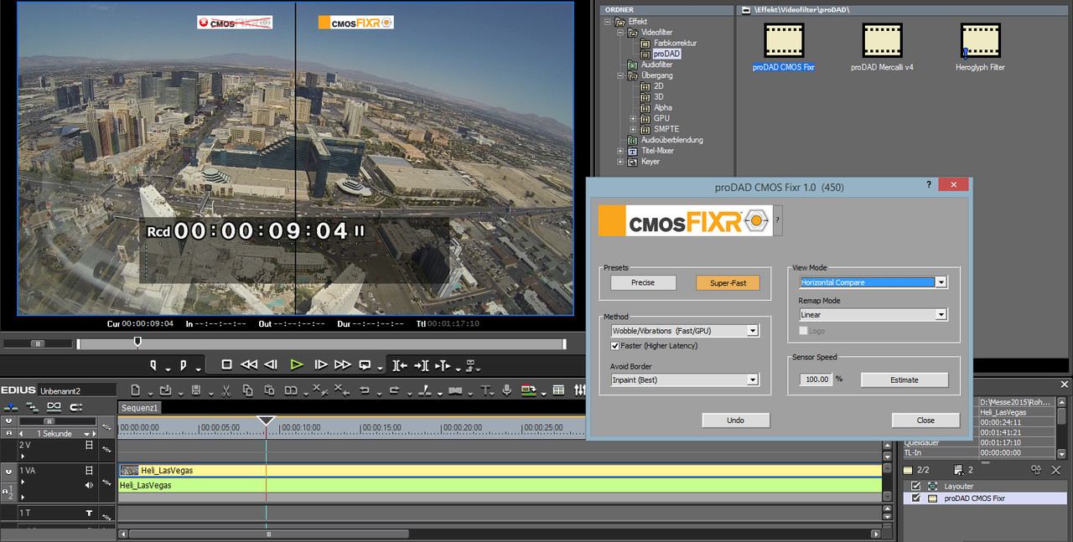This screenshot has width=1073, height=542.
Task: Click the Go to In point icon
Action: click(x=401, y=365)
